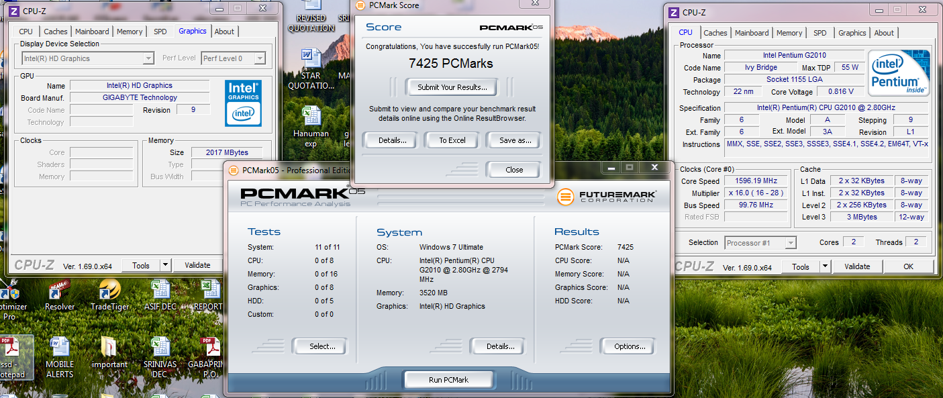Click the Socket 1155 LGA package value
The image size is (943, 398).
pos(794,79)
